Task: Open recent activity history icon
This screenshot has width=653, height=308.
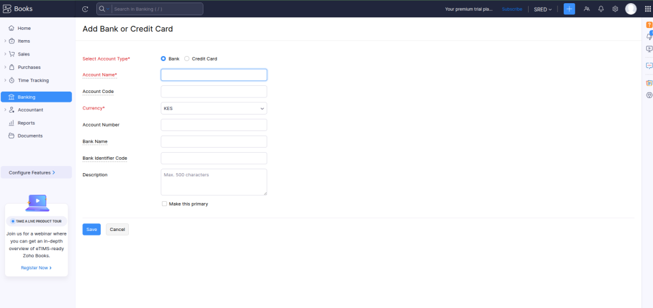Action: pyautogui.click(x=85, y=9)
